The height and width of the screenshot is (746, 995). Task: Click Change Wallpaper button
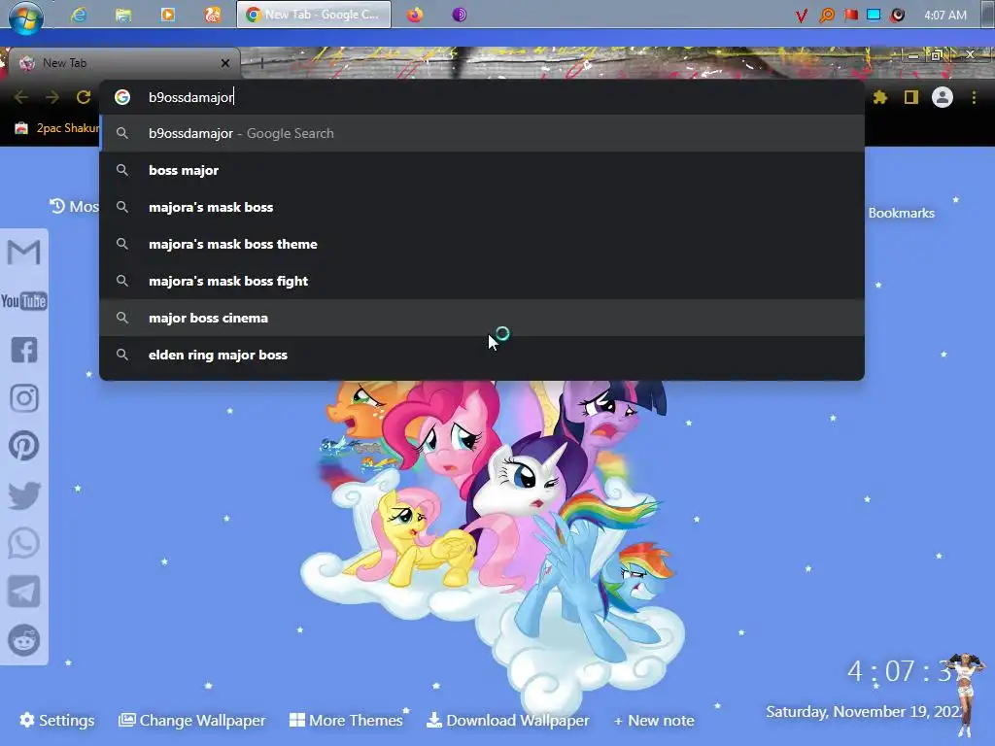coord(192,720)
